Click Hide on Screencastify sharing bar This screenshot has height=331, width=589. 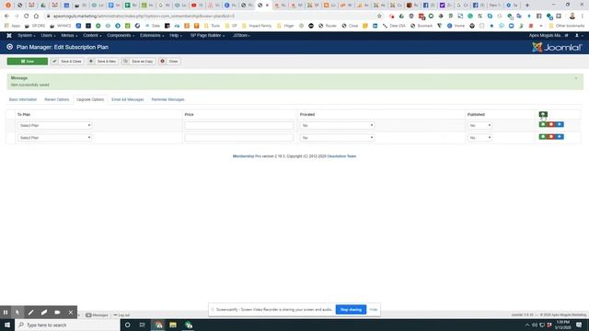click(x=373, y=310)
